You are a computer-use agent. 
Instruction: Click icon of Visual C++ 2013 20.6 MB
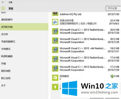point(55,31)
